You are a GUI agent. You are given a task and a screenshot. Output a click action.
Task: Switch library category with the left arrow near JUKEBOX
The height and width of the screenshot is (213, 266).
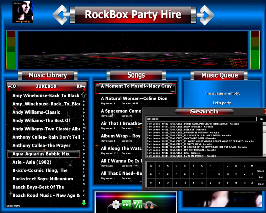click(9, 87)
